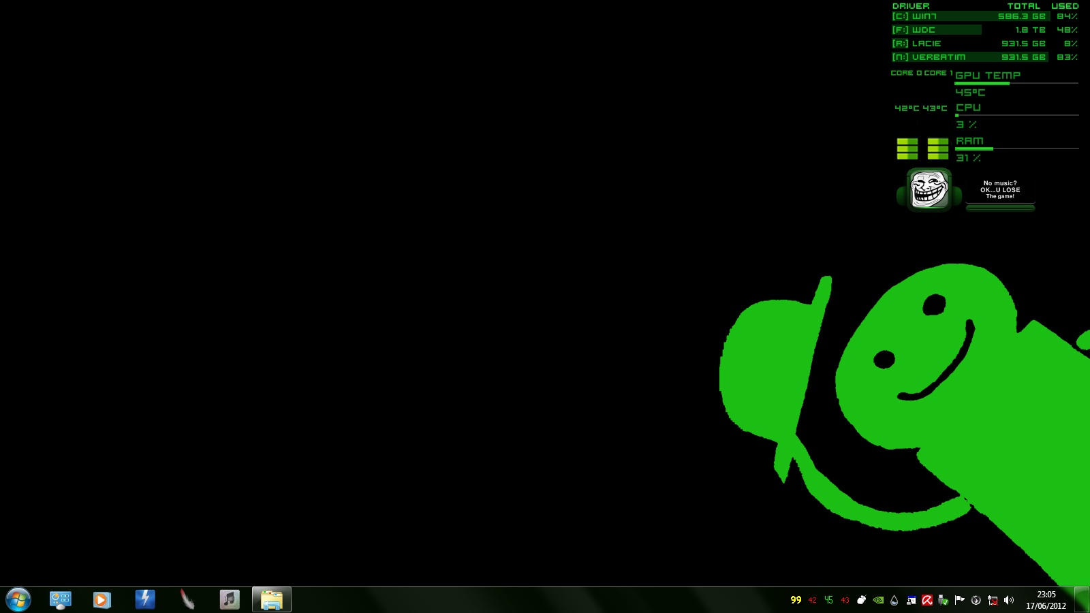Click the Safely Remove Hardware tray icon
The width and height of the screenshot is (1090, 613).
(944, 600)
